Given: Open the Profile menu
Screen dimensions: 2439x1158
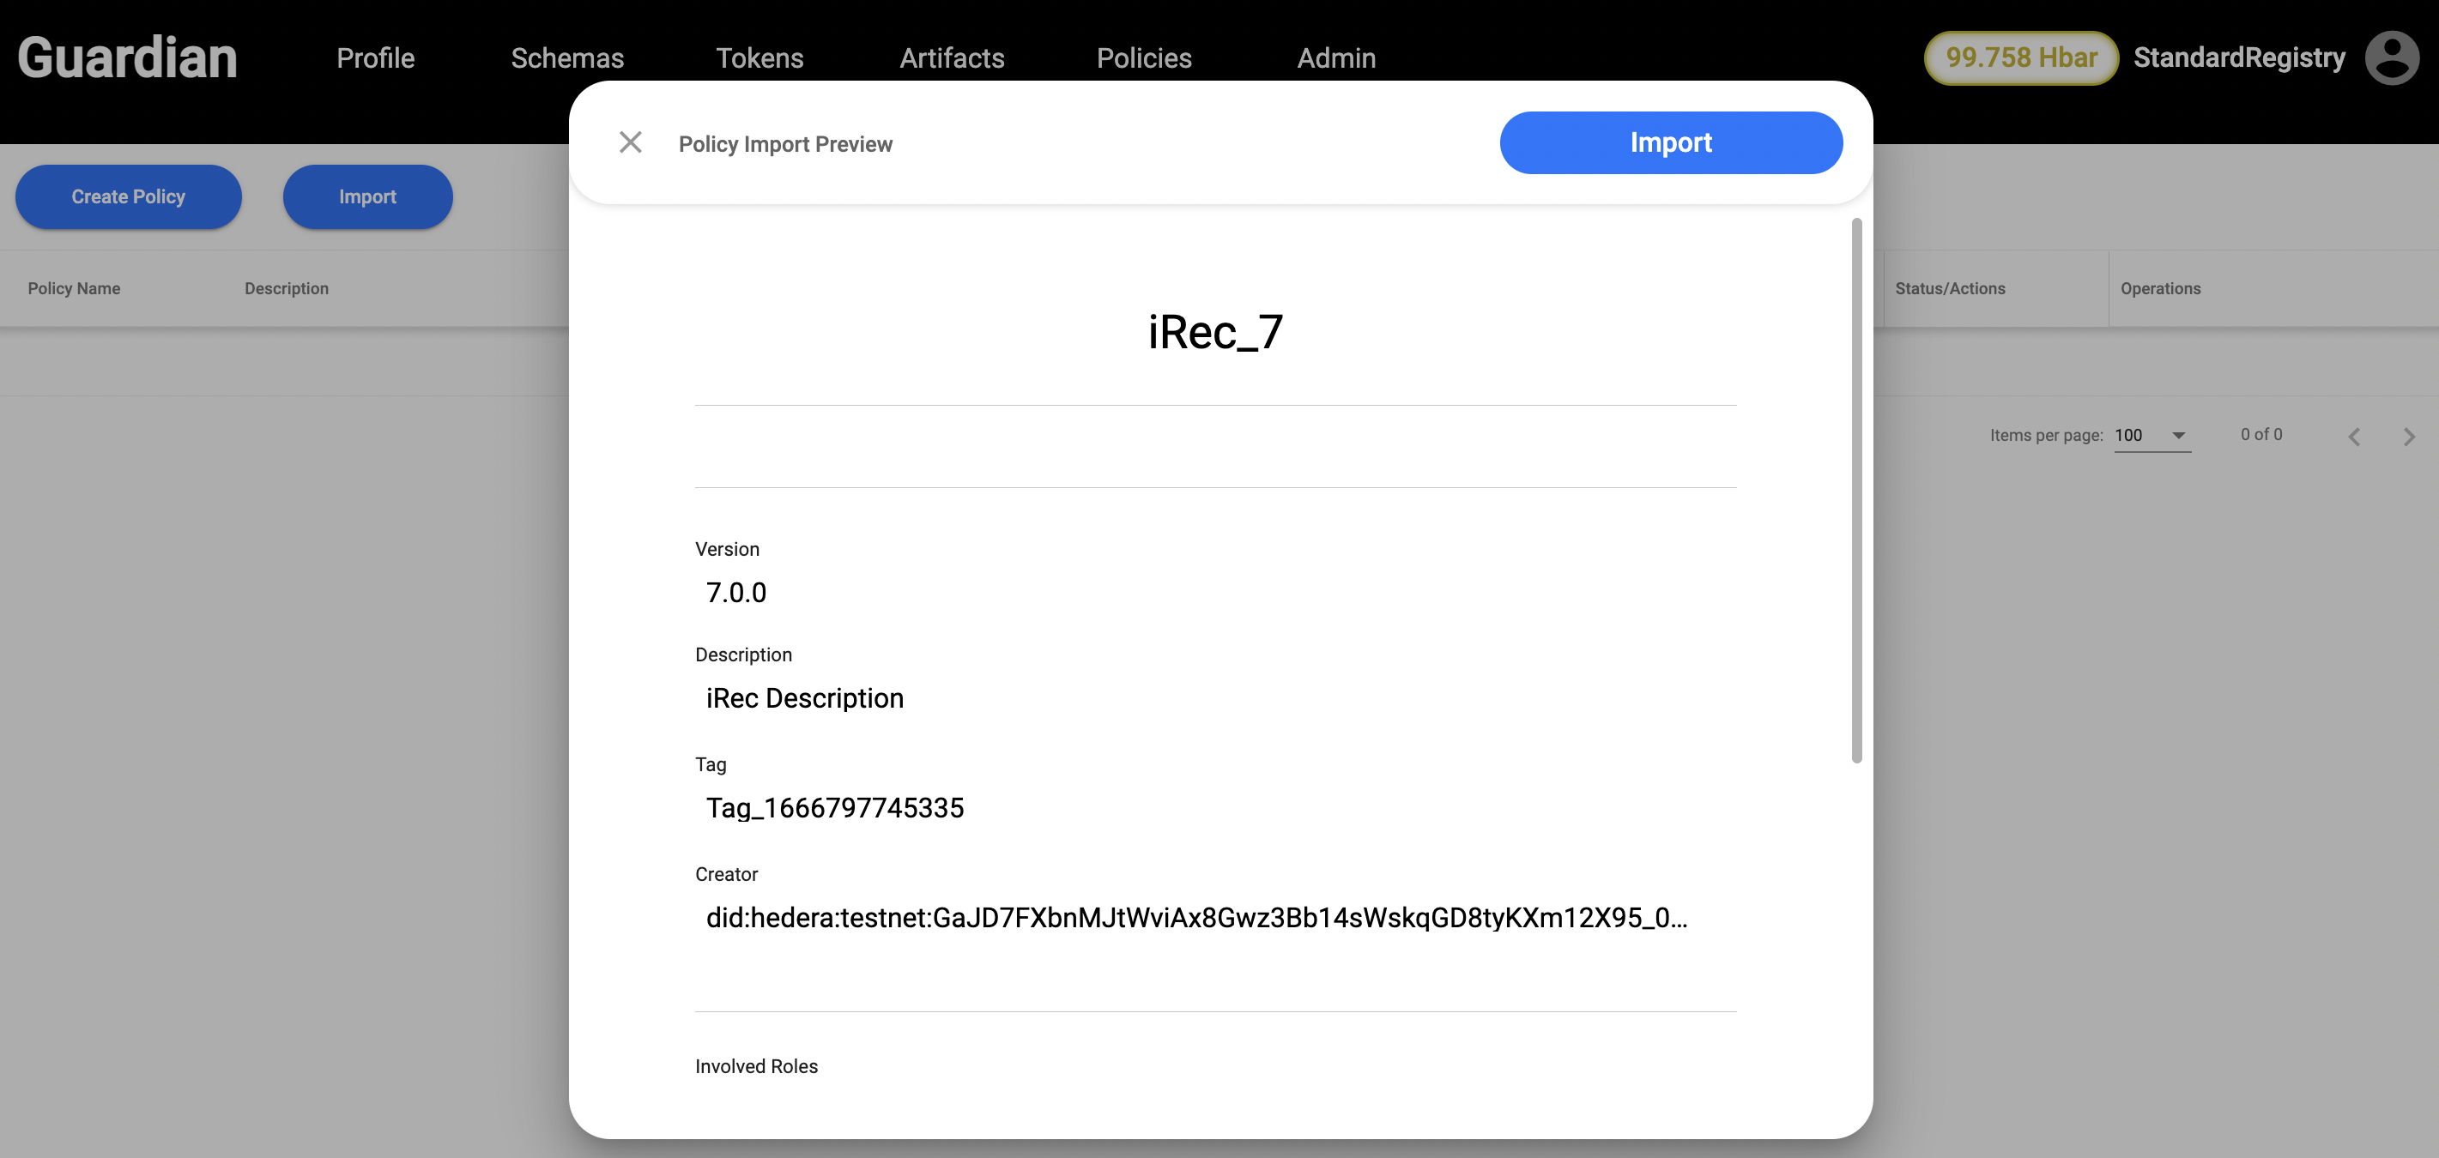Looking at the screenshot, I should tap(375, 57).
